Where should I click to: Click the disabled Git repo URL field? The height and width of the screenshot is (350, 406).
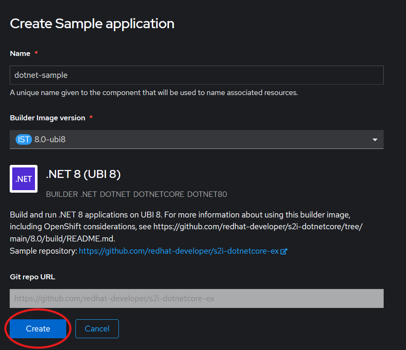pyautogui.click(x=196, y=298)
